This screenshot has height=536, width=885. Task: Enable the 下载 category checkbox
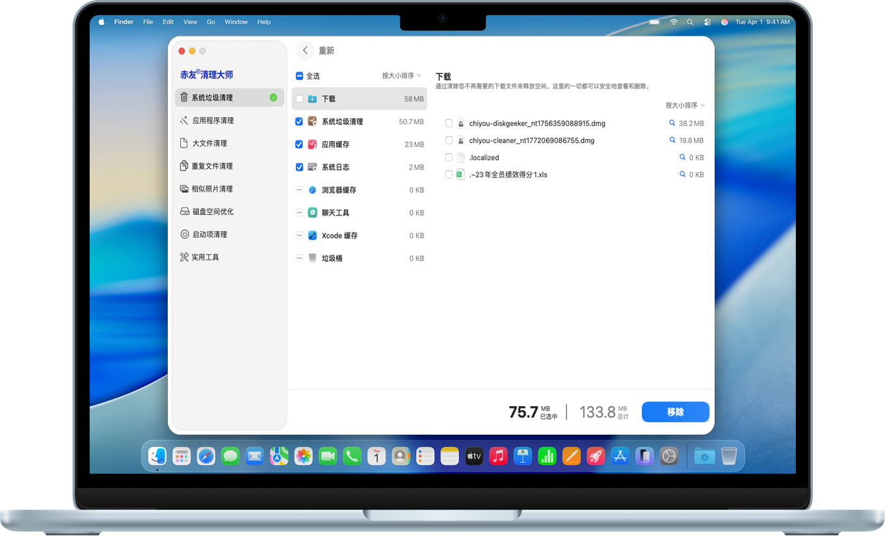(299, 99)
